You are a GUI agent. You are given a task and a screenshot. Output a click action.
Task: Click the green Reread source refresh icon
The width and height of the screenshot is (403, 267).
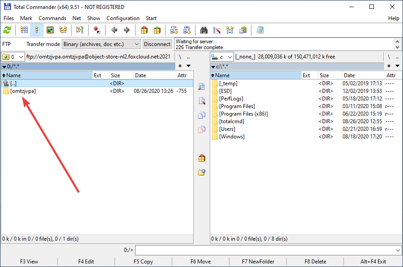coord(7,30)
